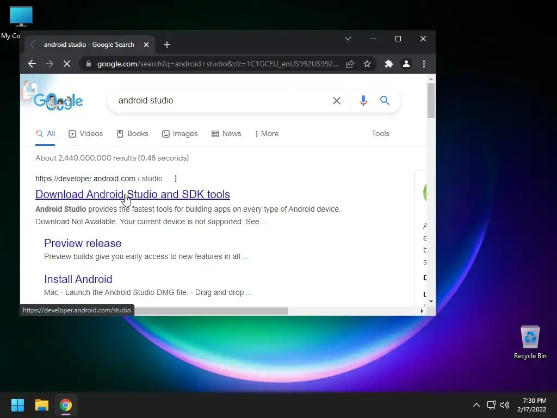Click scrollbar up arrow
This screenshot has width=557, height=418.
click(431, 78)
